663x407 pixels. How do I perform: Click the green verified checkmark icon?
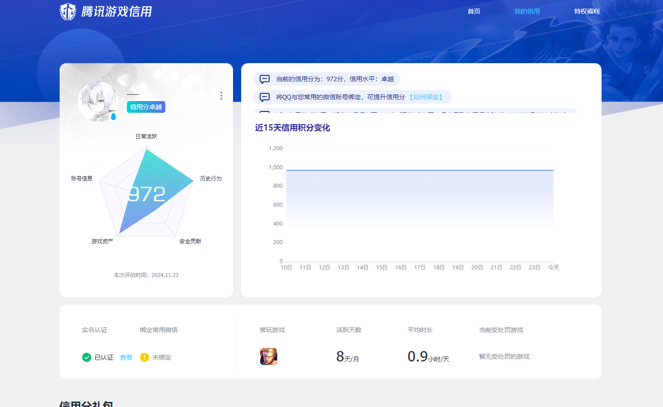pyautogui.click(x=87, y=357)
